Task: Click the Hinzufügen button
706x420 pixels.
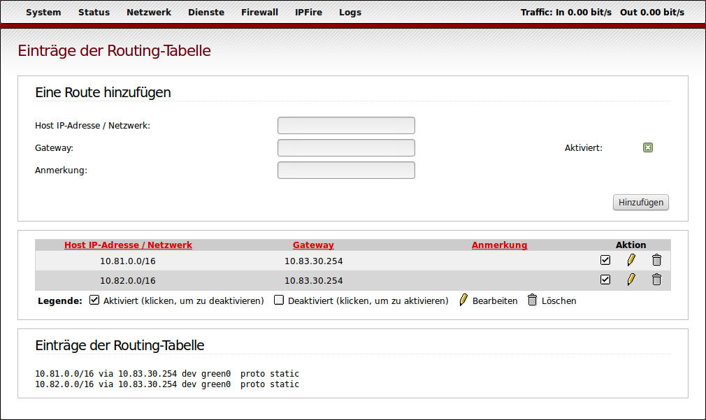Action: (x=640, y=202)
